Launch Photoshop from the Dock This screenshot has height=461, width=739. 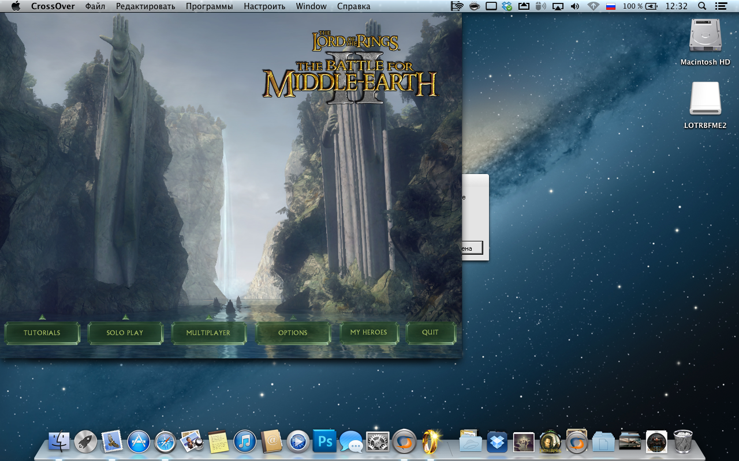point(324,442)
